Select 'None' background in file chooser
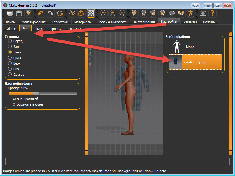235x176 pixels. click(x=190, y=47)
